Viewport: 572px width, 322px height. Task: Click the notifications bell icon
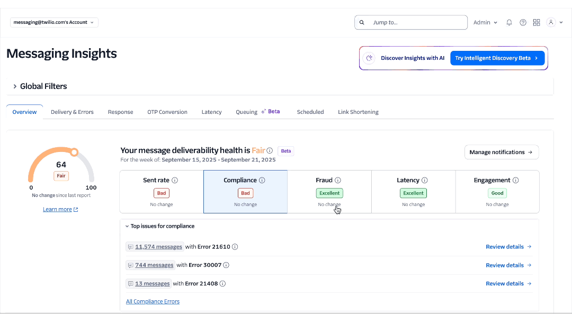[x=509, y=22]
